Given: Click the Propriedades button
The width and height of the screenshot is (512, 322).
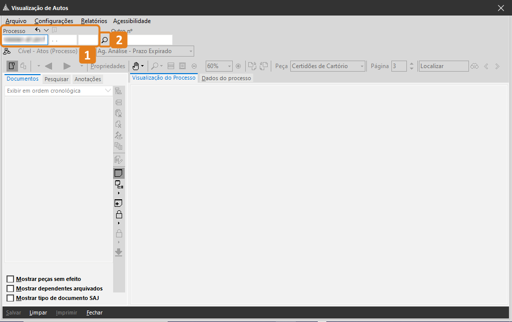Looking at the screenshot, I should [108, 66].
